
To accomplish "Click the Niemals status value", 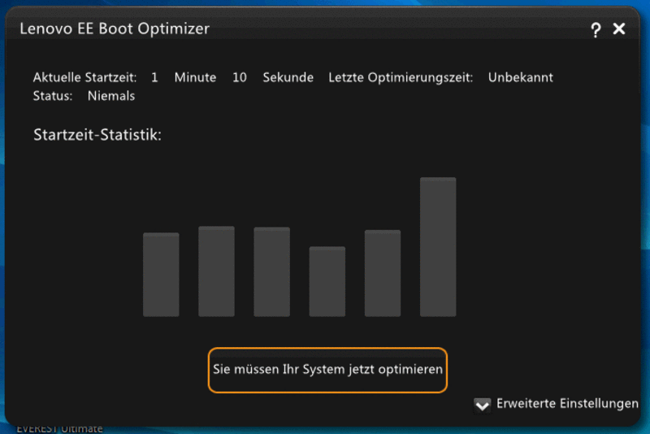I will [111, 96].
